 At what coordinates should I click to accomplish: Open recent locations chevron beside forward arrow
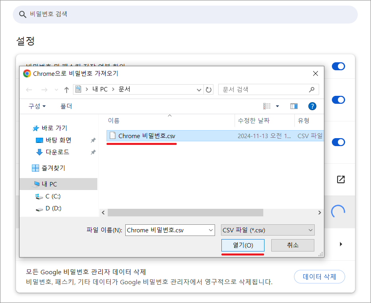56,90
